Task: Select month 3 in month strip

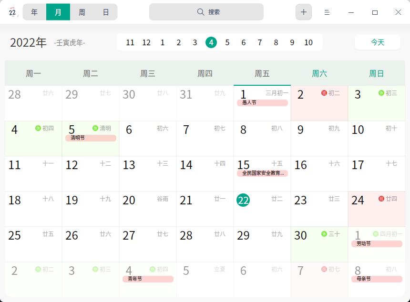Action: pyautogui.click(x=195, y=42)
